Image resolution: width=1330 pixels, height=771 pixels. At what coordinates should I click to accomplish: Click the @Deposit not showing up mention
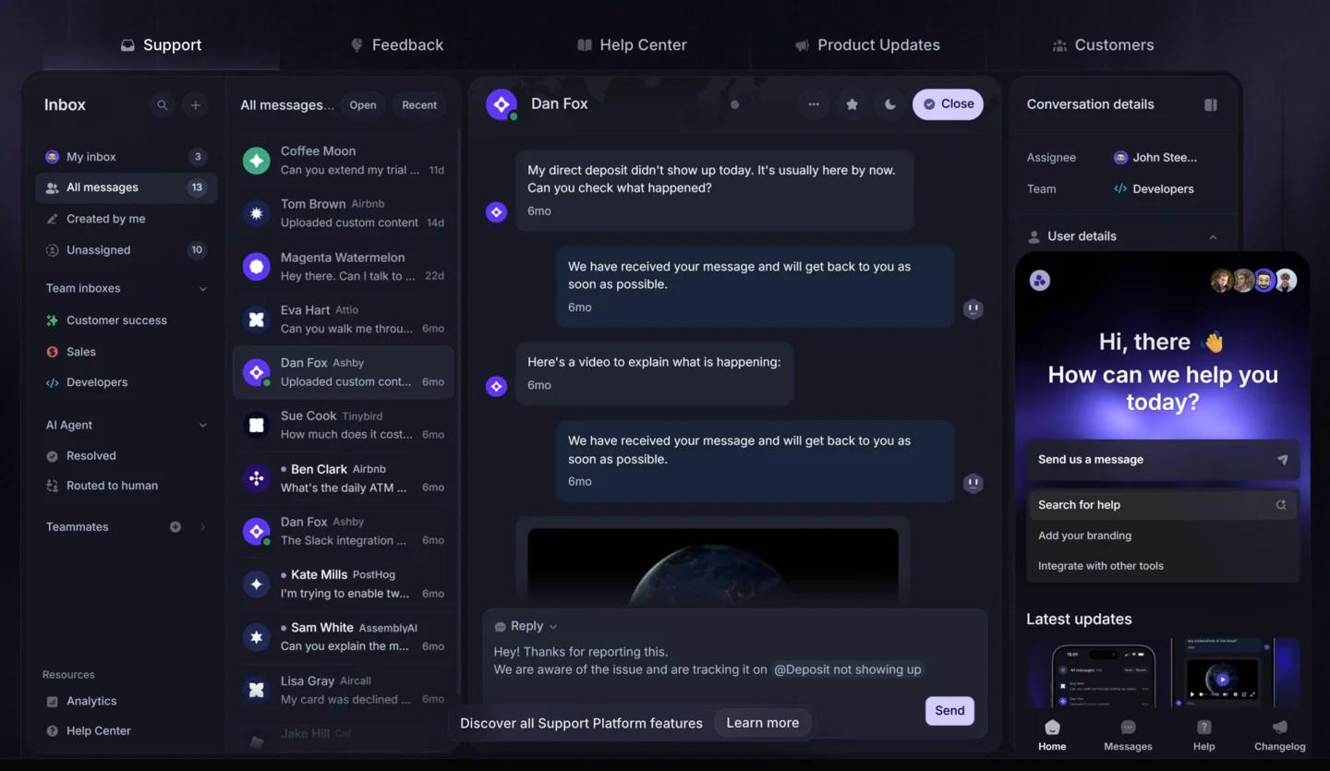click(848, 670)
